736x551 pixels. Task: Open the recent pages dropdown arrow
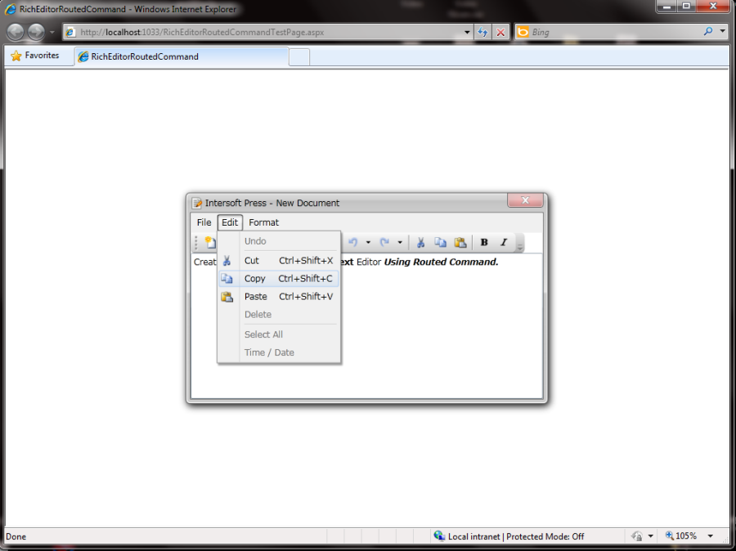click(x=52, y=33)
